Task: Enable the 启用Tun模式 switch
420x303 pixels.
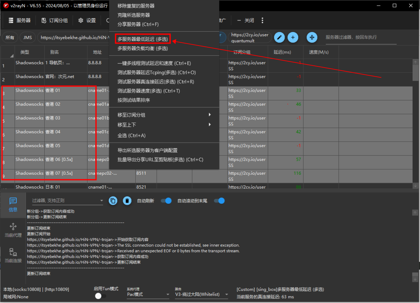Action: (x=100, y=296)
